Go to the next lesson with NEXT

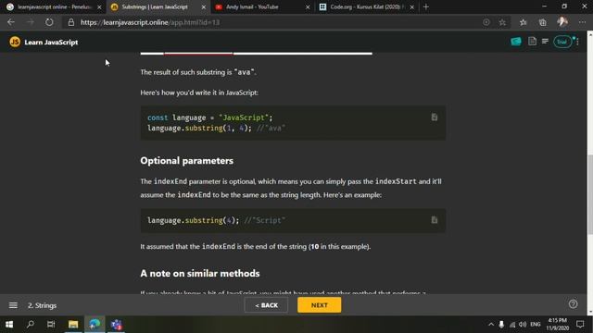click(x=319, y=305)
